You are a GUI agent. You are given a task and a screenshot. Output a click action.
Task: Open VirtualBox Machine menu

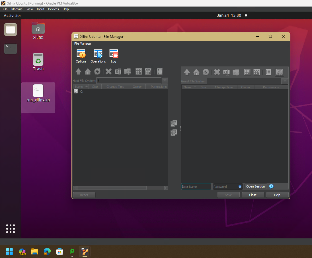[x=17, y=9]
